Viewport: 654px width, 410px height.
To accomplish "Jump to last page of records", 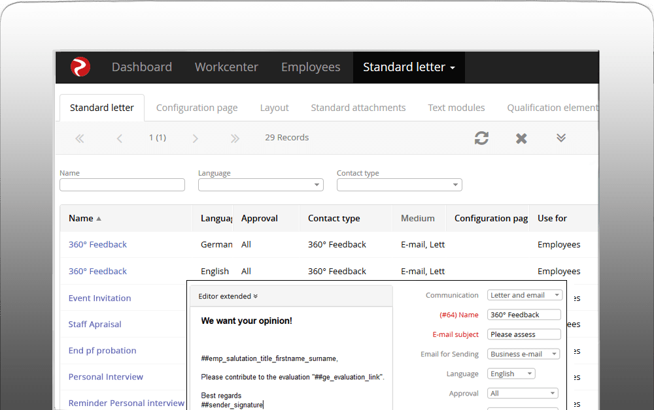I will point(235,138).
